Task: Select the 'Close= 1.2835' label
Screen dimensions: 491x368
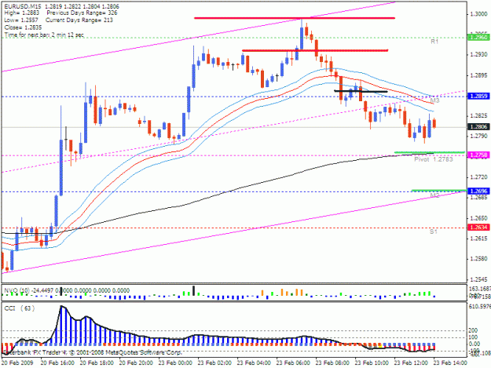Action: click(x=23, y=27)
